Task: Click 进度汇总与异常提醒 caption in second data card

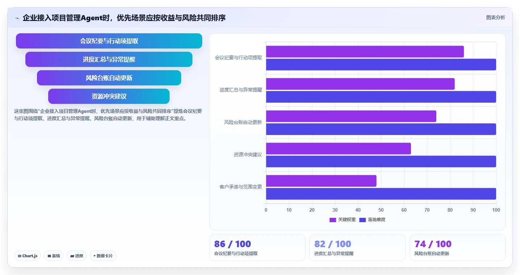Action: (x=334, y=254)
